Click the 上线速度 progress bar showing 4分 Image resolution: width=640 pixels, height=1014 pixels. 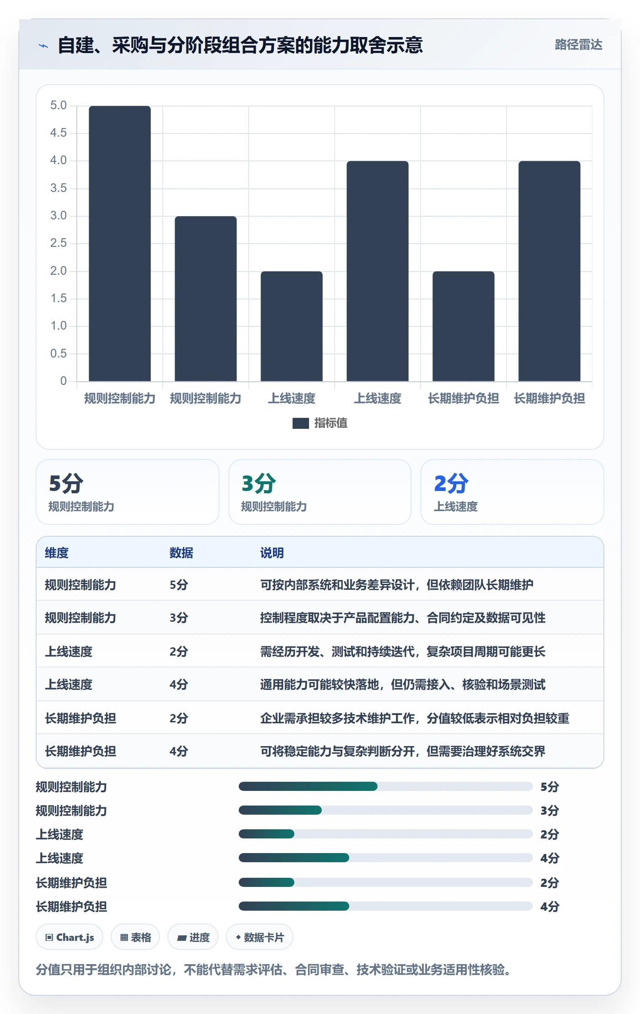pos(386,858)
